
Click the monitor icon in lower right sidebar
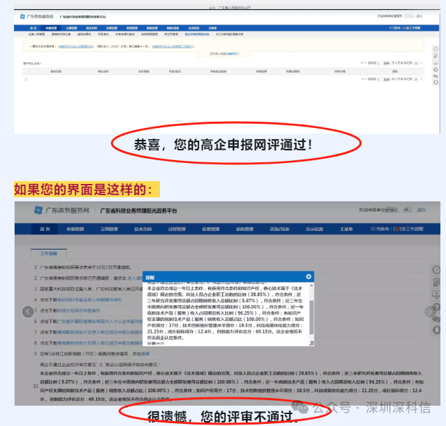[x=436, y=294]
